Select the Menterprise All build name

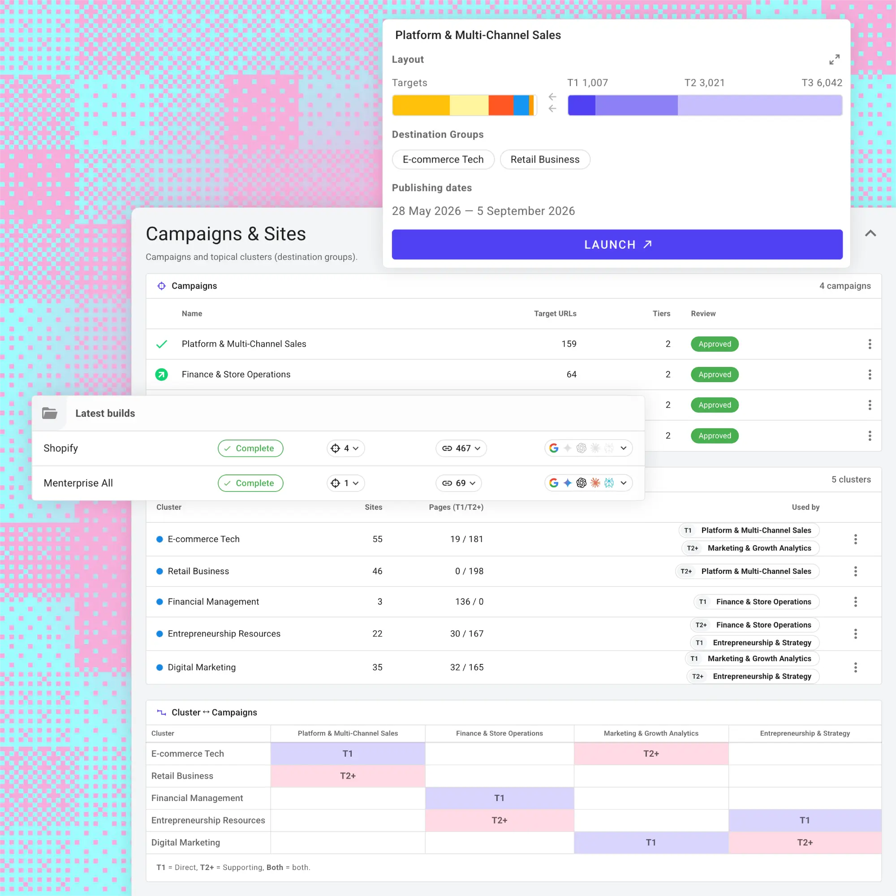pos(78,483)
